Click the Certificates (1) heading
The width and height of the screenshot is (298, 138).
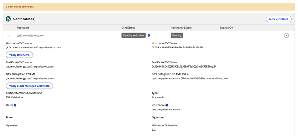pos(24,19)
